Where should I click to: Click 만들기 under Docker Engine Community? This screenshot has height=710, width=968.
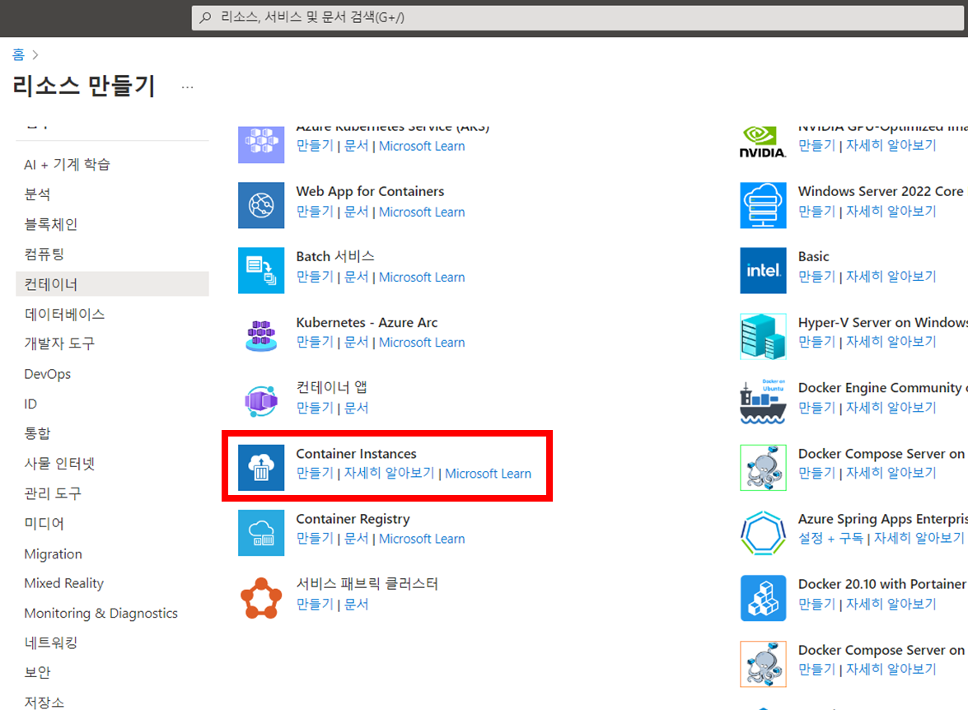pyautogui.click(x=816, y=408)
